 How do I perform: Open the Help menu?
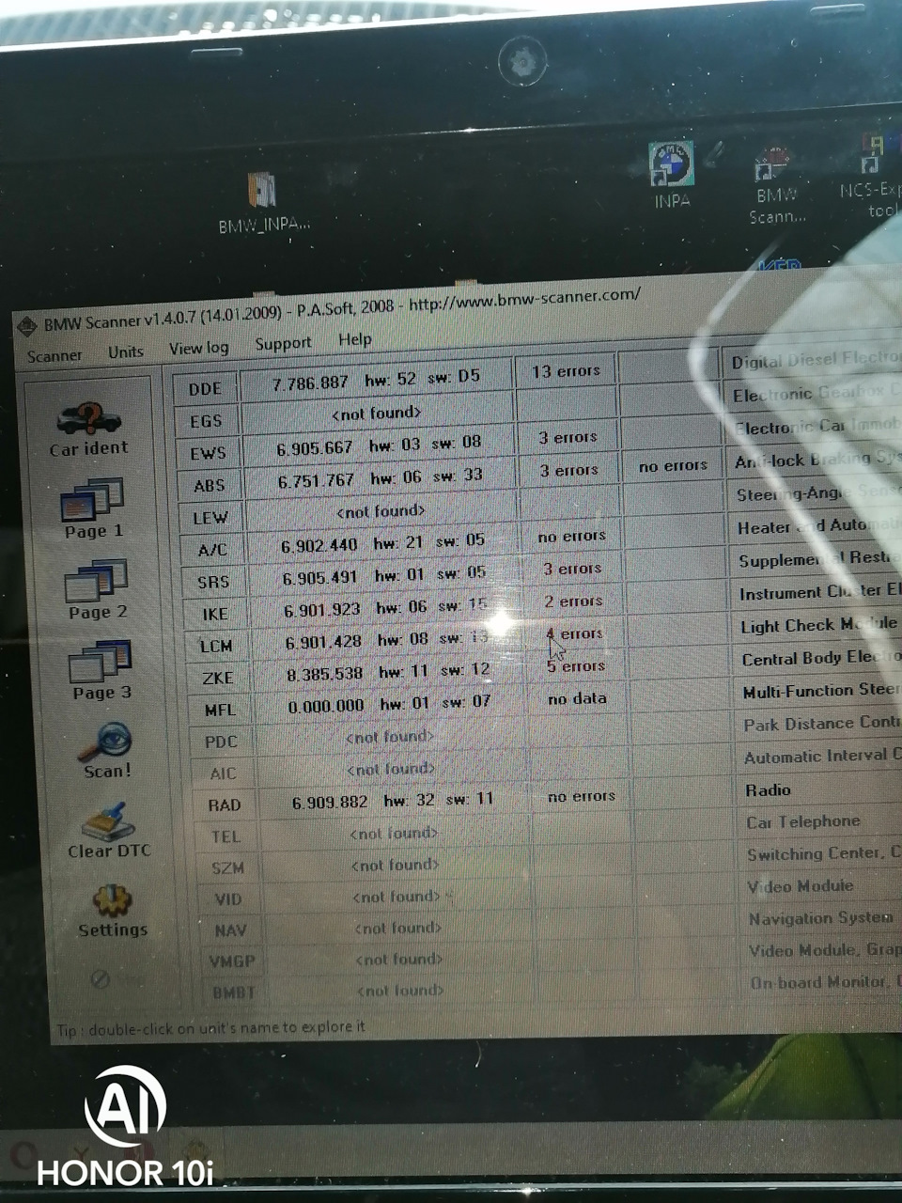coord(355,339)
